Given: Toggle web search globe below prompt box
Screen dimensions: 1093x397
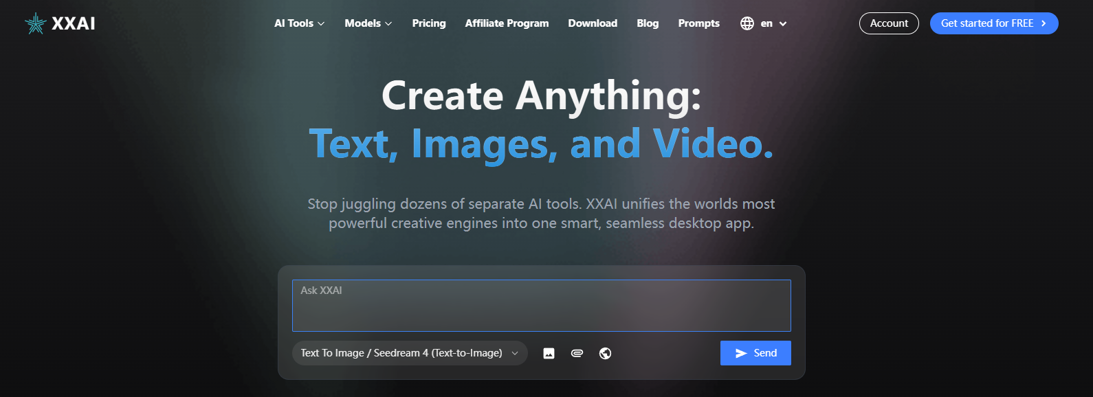Looking at the screenshot, I should point(605,353).
